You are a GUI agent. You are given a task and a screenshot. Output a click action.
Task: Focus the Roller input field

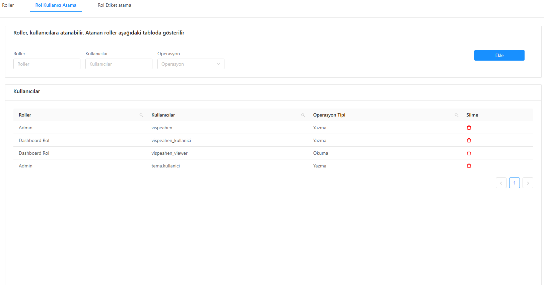coord(47,64)
